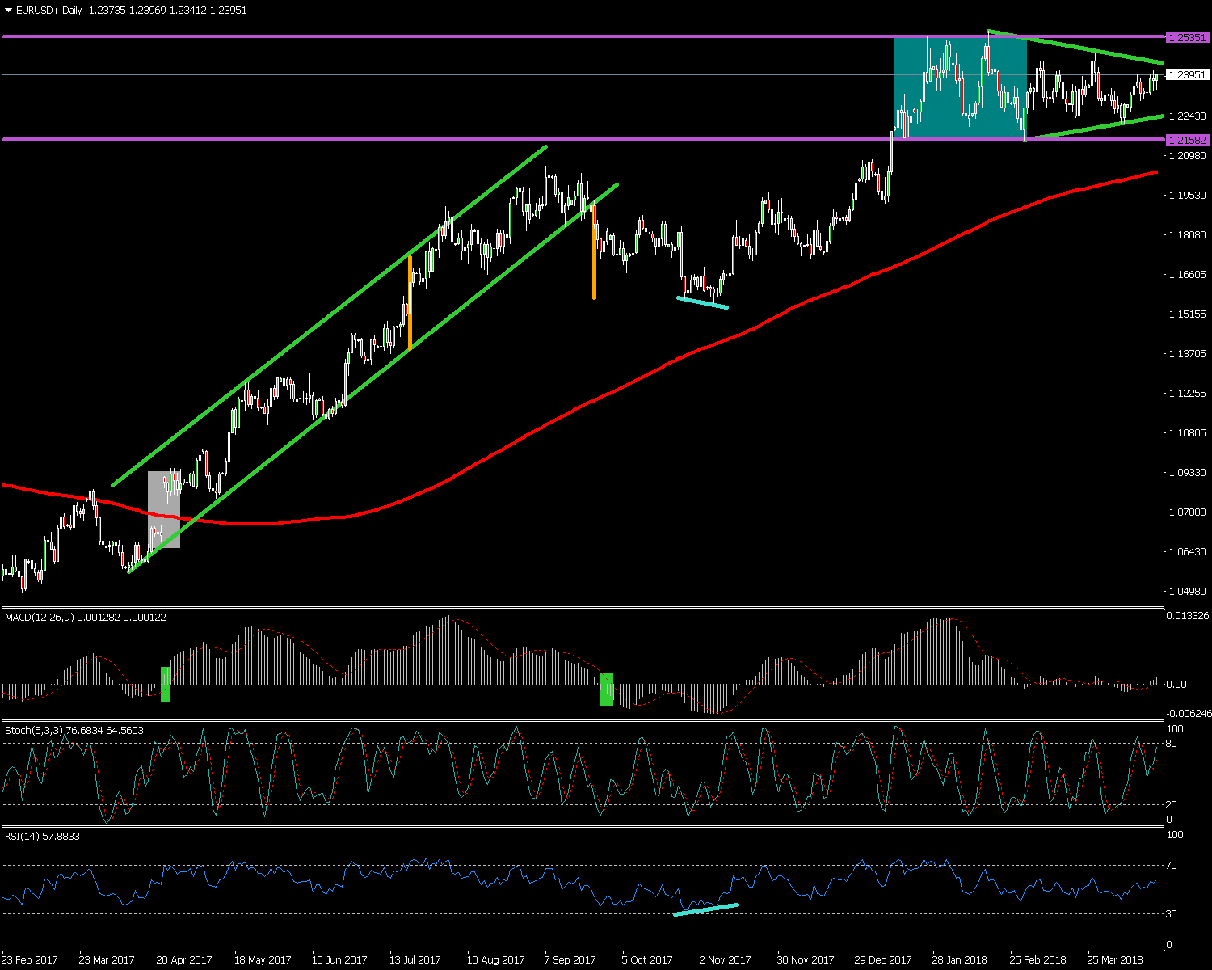Click the MACD(12,26,9) indicator label

pyautogui.click(x=40, y=618)
